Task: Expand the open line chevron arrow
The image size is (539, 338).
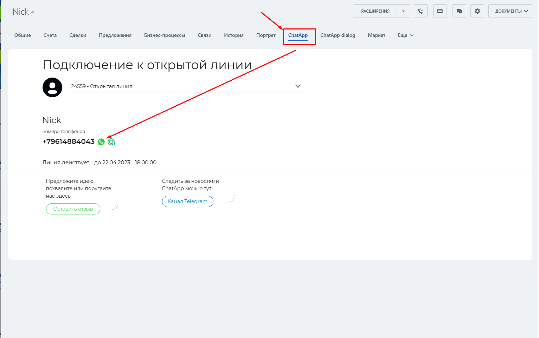Action: [298, 86]
